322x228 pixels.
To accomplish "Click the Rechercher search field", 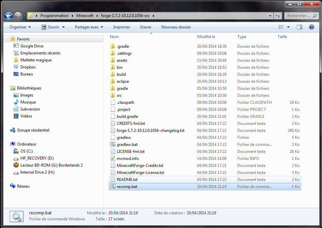I will [299, 16].
